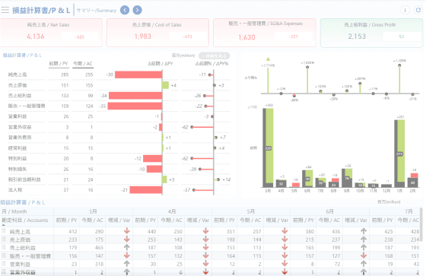This screenshot has width=426, height=276.
Task: Select the green triangle marker above chart
Action: [x=268, y=59]
